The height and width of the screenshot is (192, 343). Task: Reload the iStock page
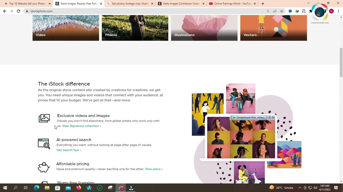click(18, 11)
